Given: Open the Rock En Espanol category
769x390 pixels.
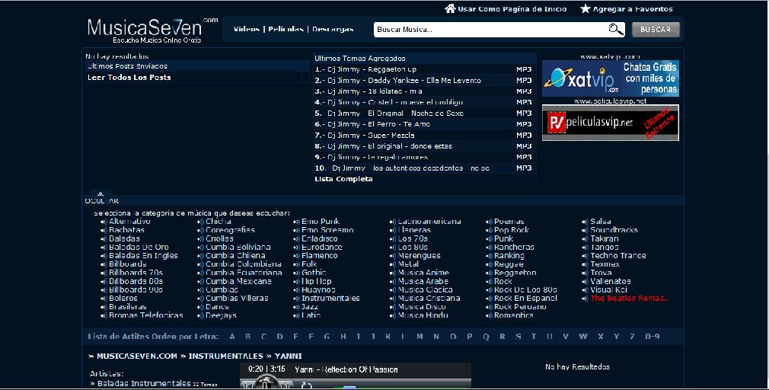Looking at the screenshot, I should point(525,298).
